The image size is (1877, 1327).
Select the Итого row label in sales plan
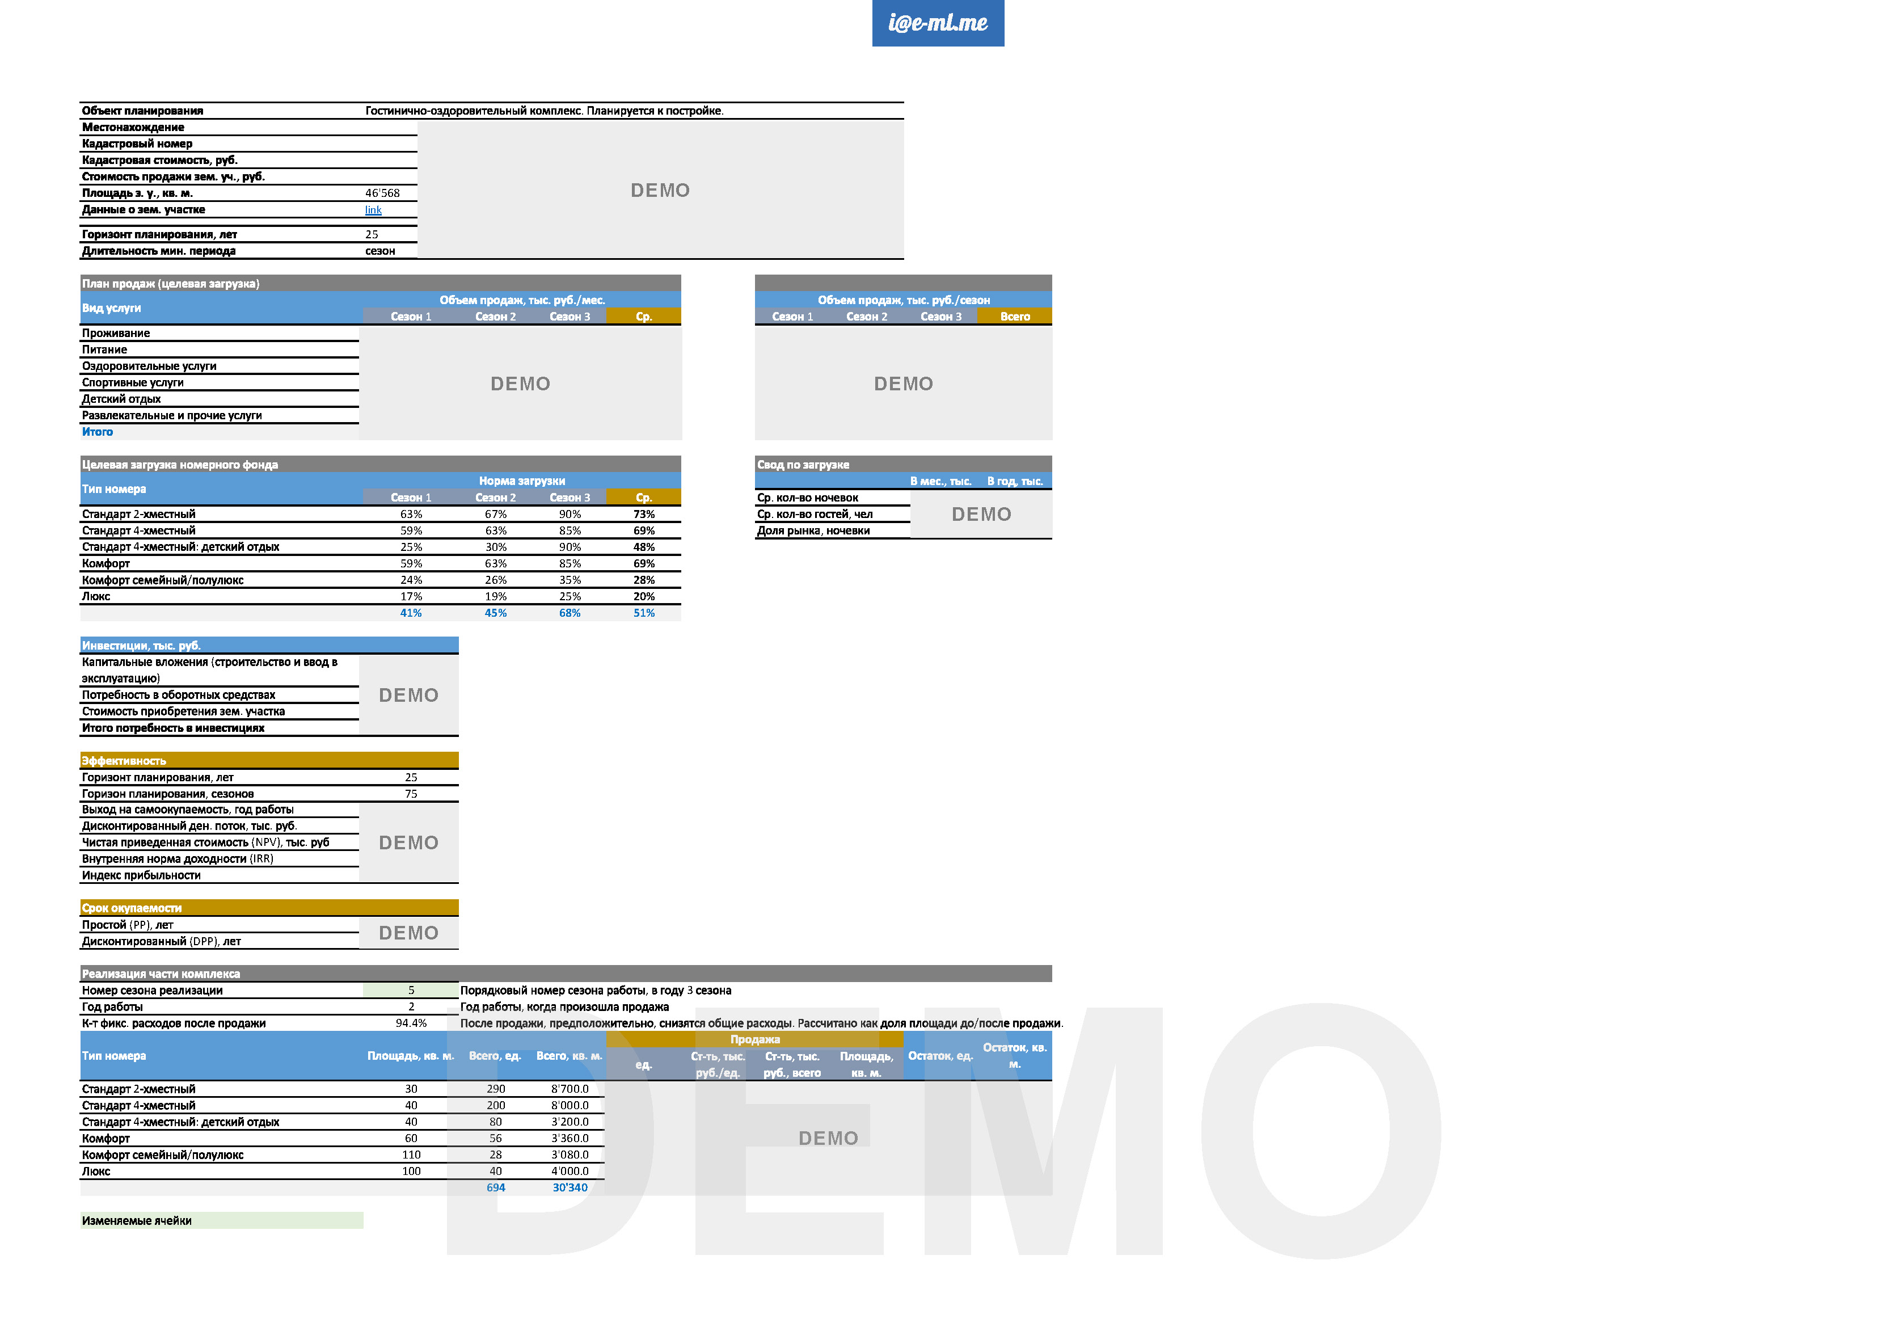point(98,432)
